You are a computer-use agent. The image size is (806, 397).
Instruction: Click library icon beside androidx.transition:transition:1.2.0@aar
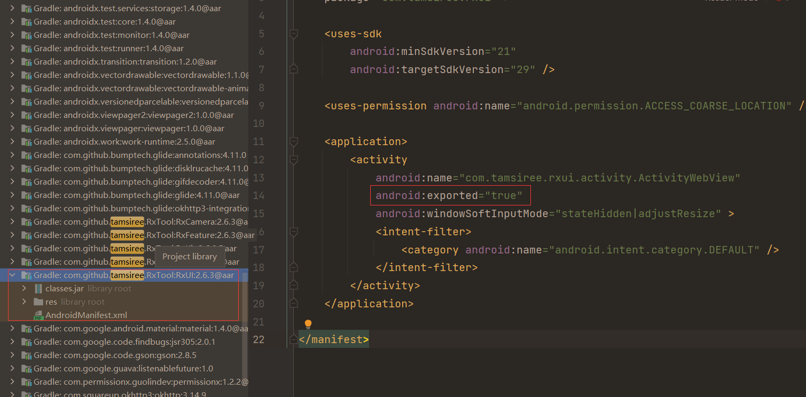(27, 62)
